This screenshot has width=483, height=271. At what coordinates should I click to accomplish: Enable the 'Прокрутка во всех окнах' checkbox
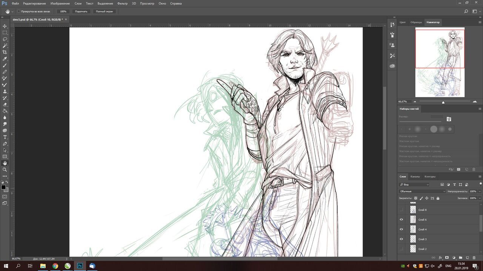pyautogui.click(x=19, y=11)
